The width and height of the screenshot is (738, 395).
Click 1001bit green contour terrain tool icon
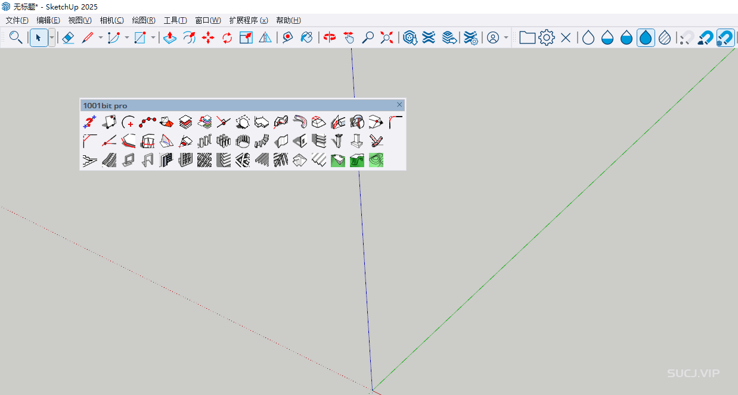(376, 160)
